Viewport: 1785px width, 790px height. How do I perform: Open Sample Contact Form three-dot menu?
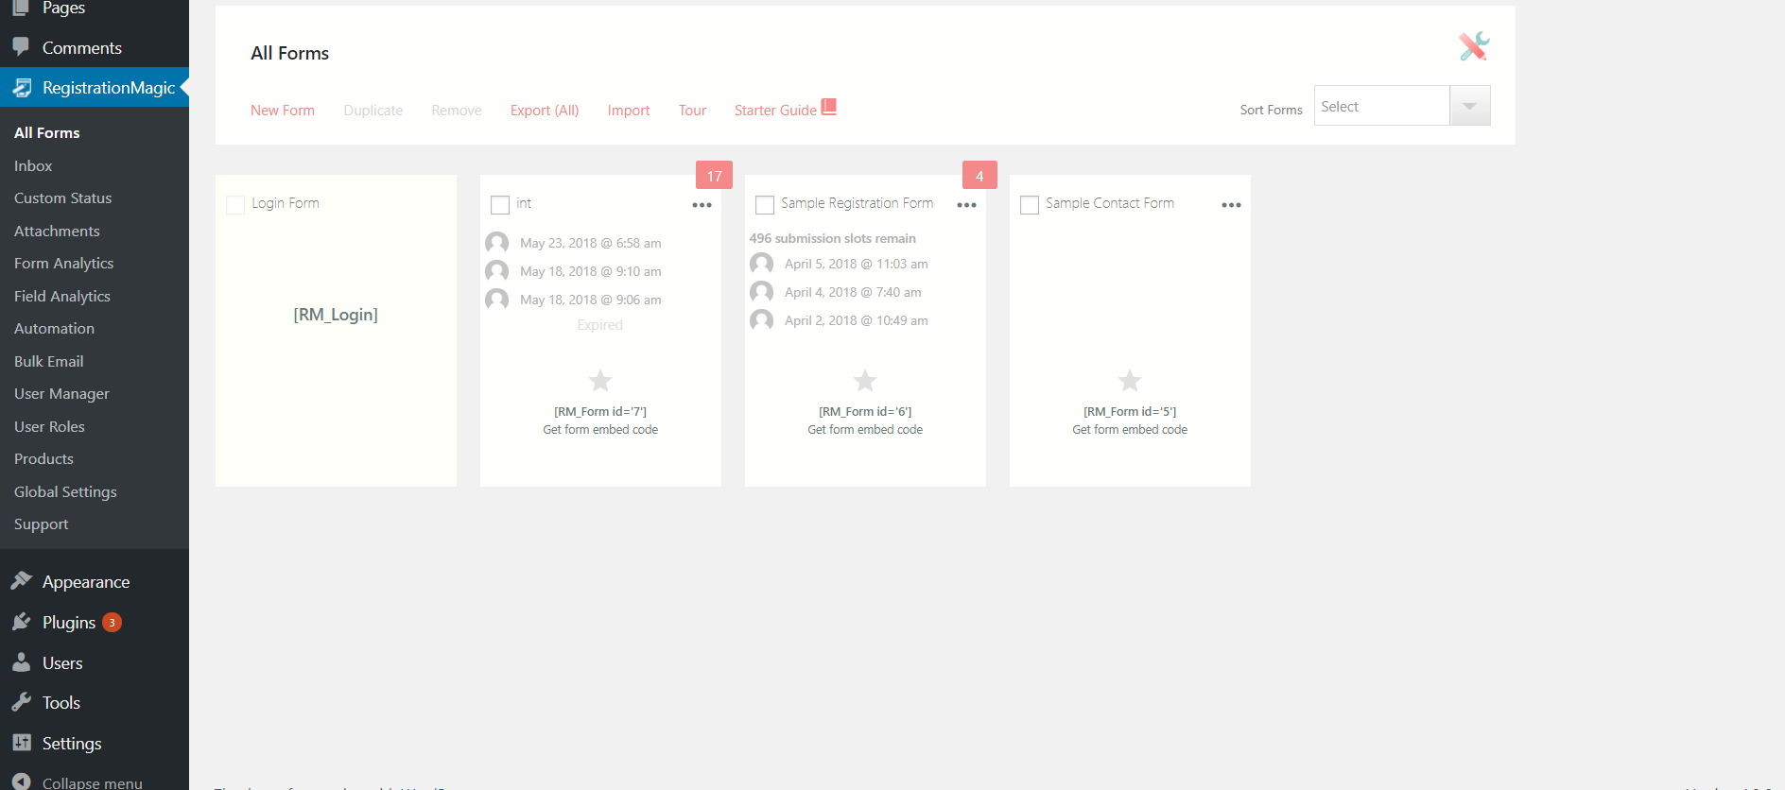[1231, 205]
